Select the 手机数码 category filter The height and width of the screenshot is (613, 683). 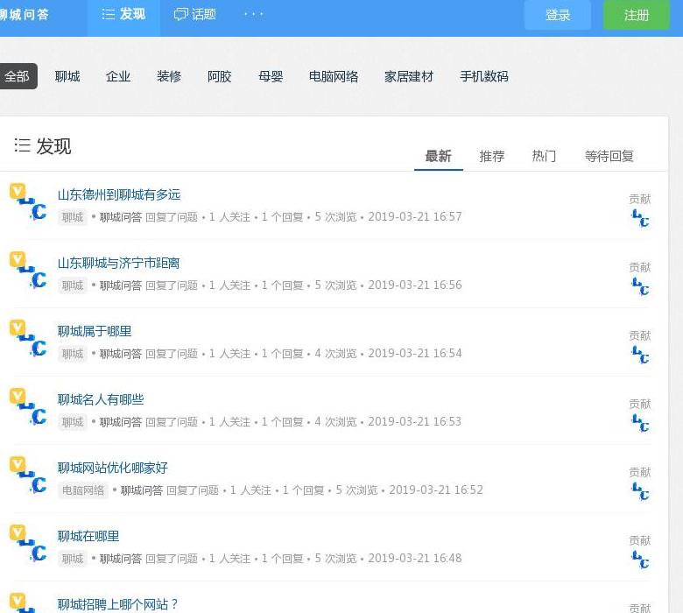[484, 76]
